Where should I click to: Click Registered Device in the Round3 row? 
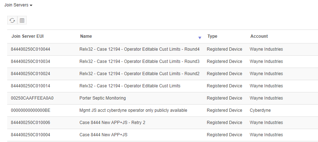(x=225, y=61)
